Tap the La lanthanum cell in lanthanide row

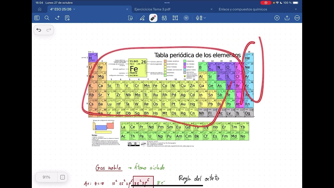125,126
